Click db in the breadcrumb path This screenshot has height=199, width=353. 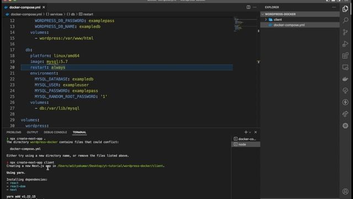tap(73, 14)
